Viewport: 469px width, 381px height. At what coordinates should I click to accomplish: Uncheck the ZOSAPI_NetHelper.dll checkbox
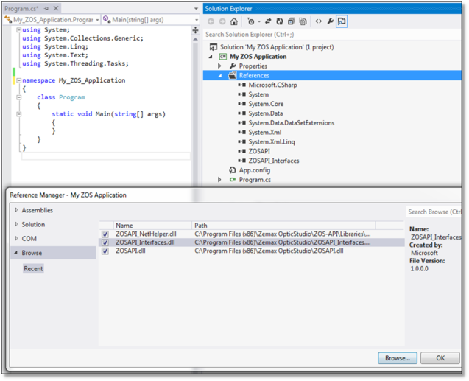[x=105, y=234]
